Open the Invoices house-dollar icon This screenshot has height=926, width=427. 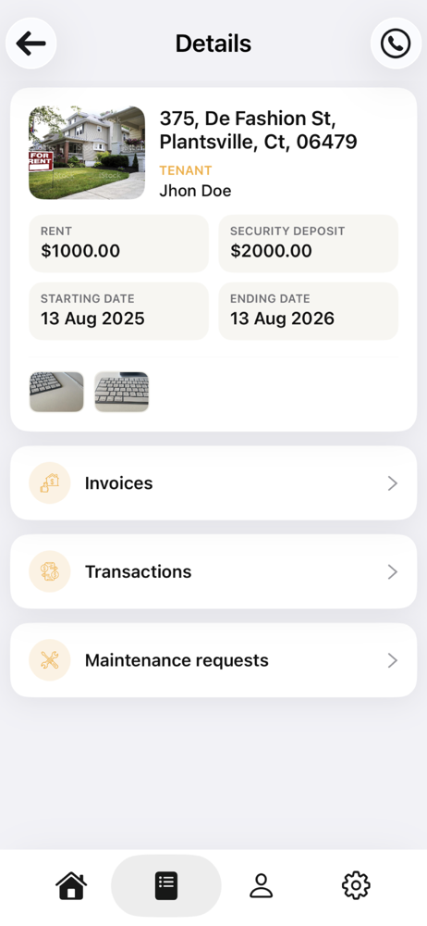tap(50, 483)
